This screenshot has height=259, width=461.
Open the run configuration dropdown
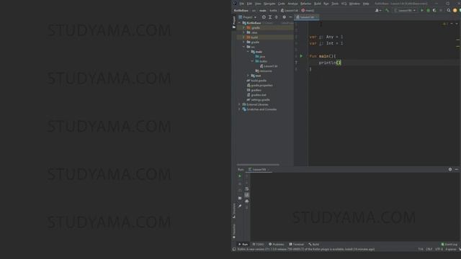(x=405, y=10)
